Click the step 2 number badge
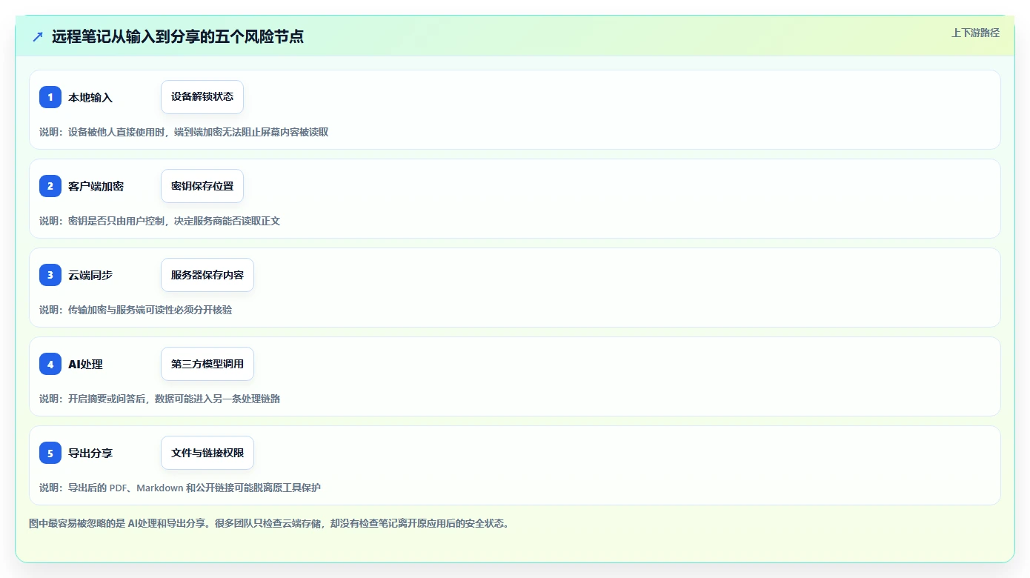The image size is (1030, 578). click(x=50, y=186)
